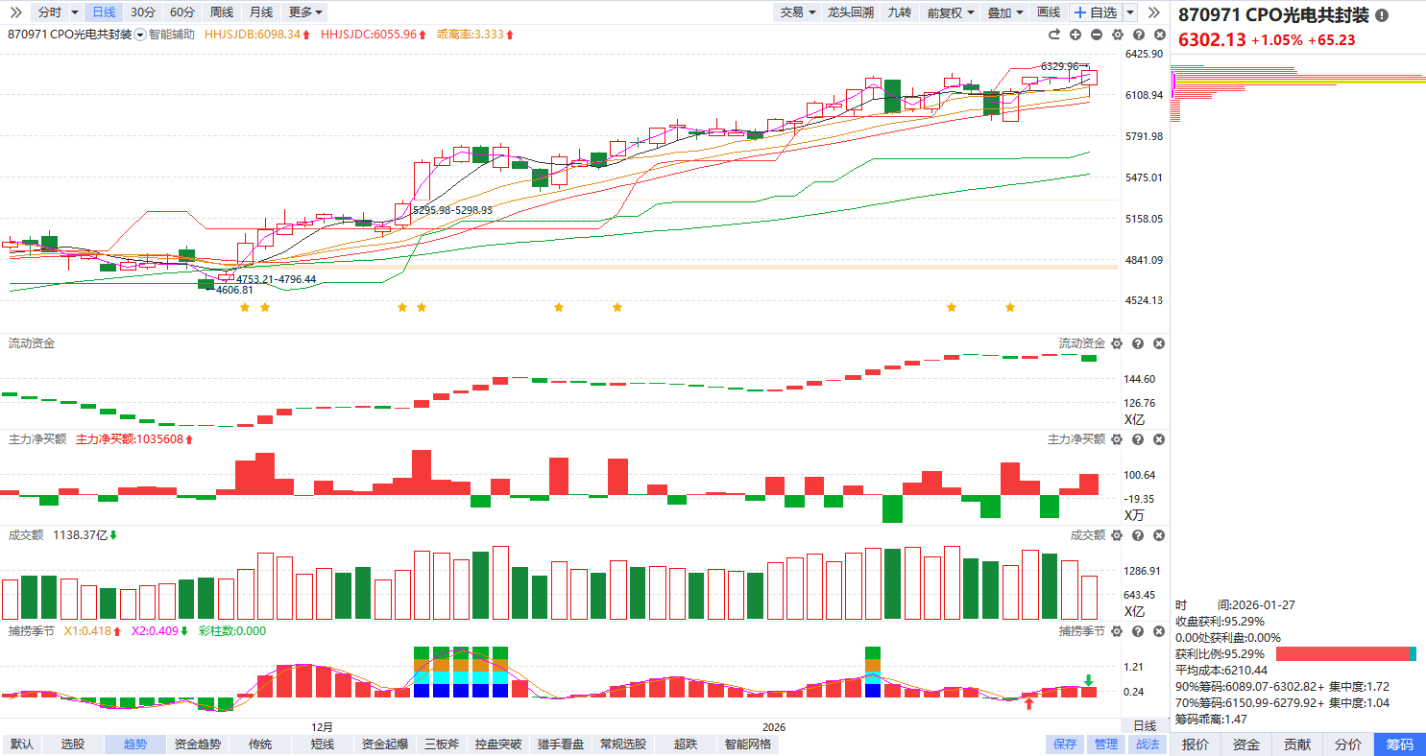Switch chart period to 30分
Viewport: 1426px width, 756px height.
coord(142,12)
